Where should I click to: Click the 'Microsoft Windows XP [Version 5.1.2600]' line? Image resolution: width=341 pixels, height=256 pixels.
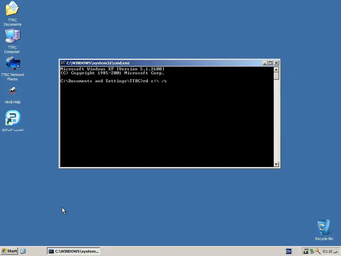pos(112,69)
